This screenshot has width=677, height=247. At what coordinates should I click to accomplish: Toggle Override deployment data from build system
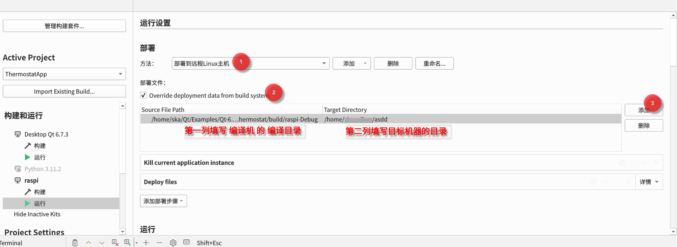coord(144,95)
